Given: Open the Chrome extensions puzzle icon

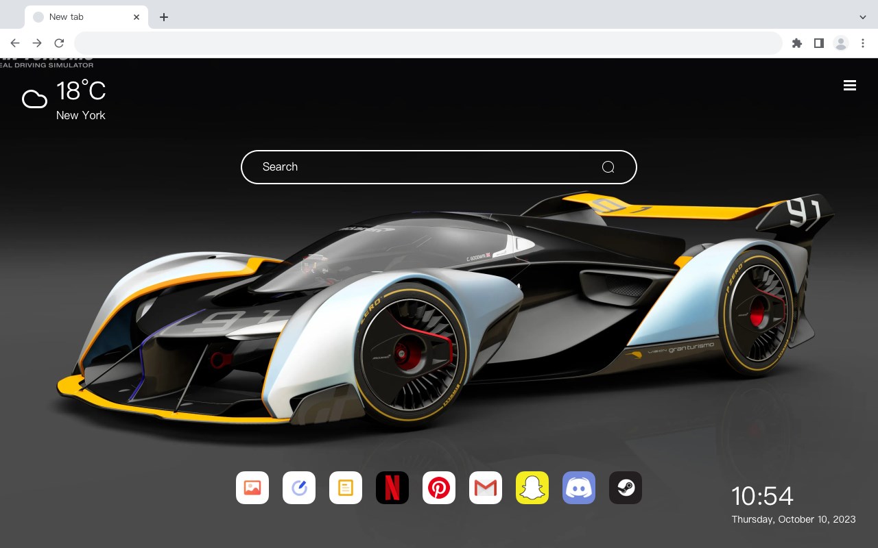Looking at the screenshot, I should click(796, 43).
